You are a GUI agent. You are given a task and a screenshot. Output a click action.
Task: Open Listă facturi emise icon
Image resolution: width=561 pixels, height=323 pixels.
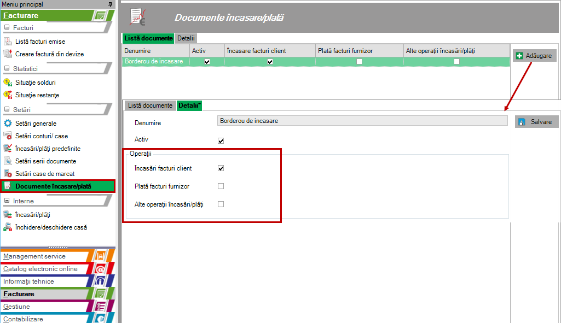8,42
